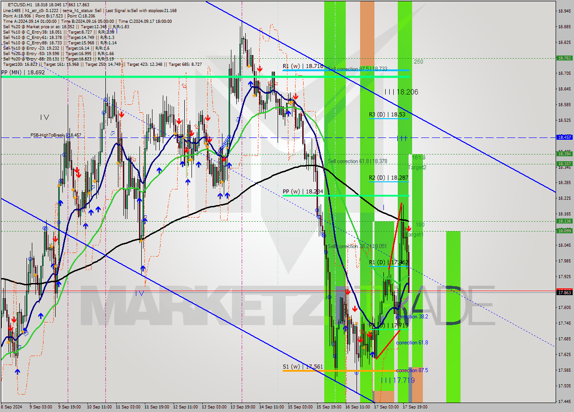This screenshot has height=412, width=574.
Task: Select '17 Sep 19:00' on time axis
Action: click(415, 407)
